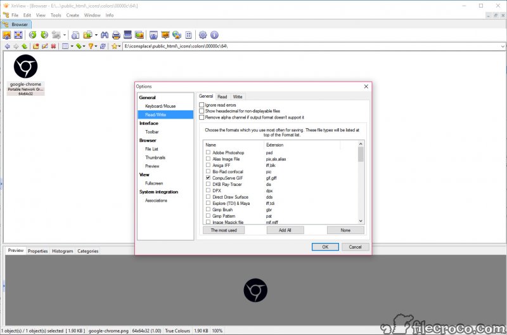
Task: Go back with the left arrow icon
Action: [x=8, y=46]
